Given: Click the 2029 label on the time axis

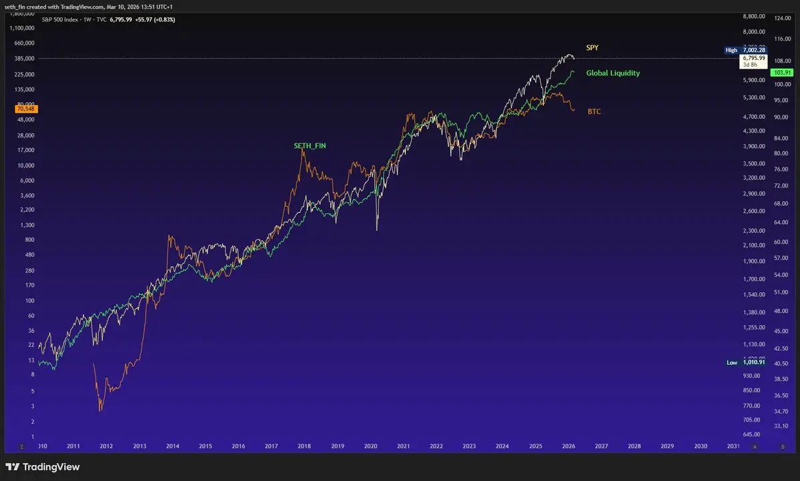Looking at the screenshot, I should pos(667,446).
